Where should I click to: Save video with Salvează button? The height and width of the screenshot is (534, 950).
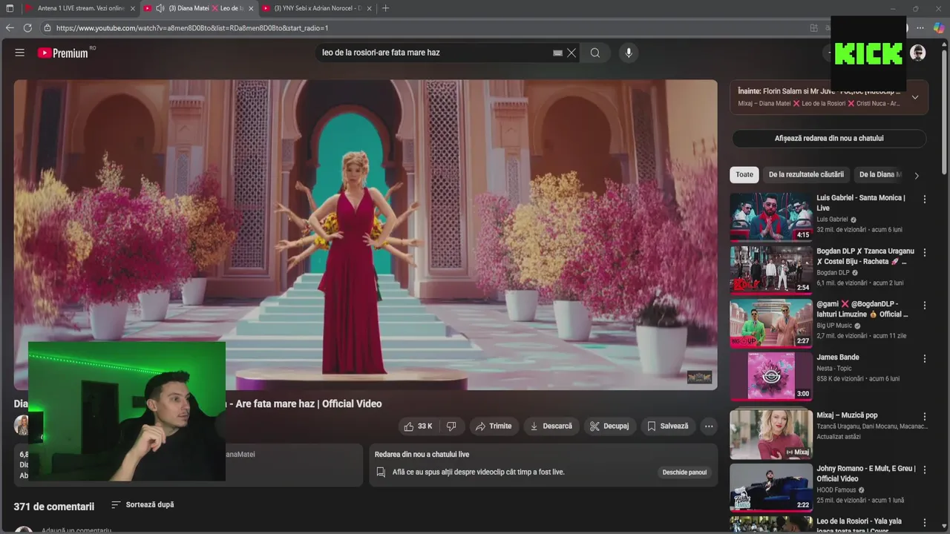[x=668, y=426]
